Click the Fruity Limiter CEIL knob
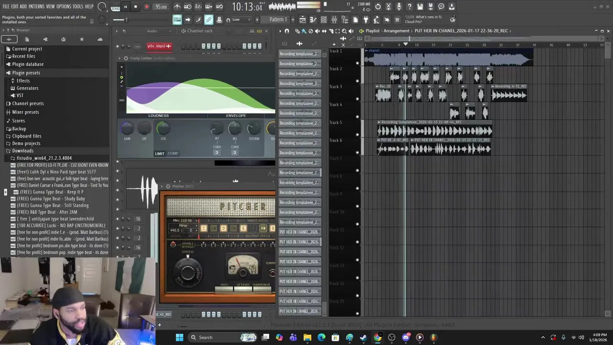 point(163,128)
